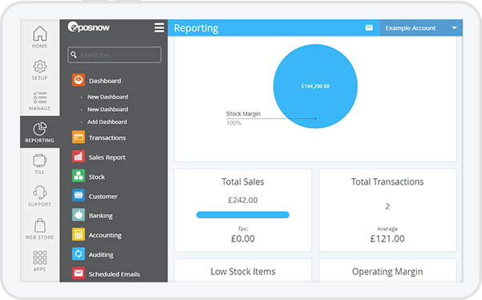Open the Till icon
The image size is (482, 300).
coord(40,160)
